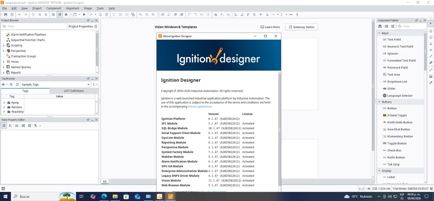Expand the Scripting node in Project Browser
Viewport: 434px width, 201px height.
click(x=4, y=46)
